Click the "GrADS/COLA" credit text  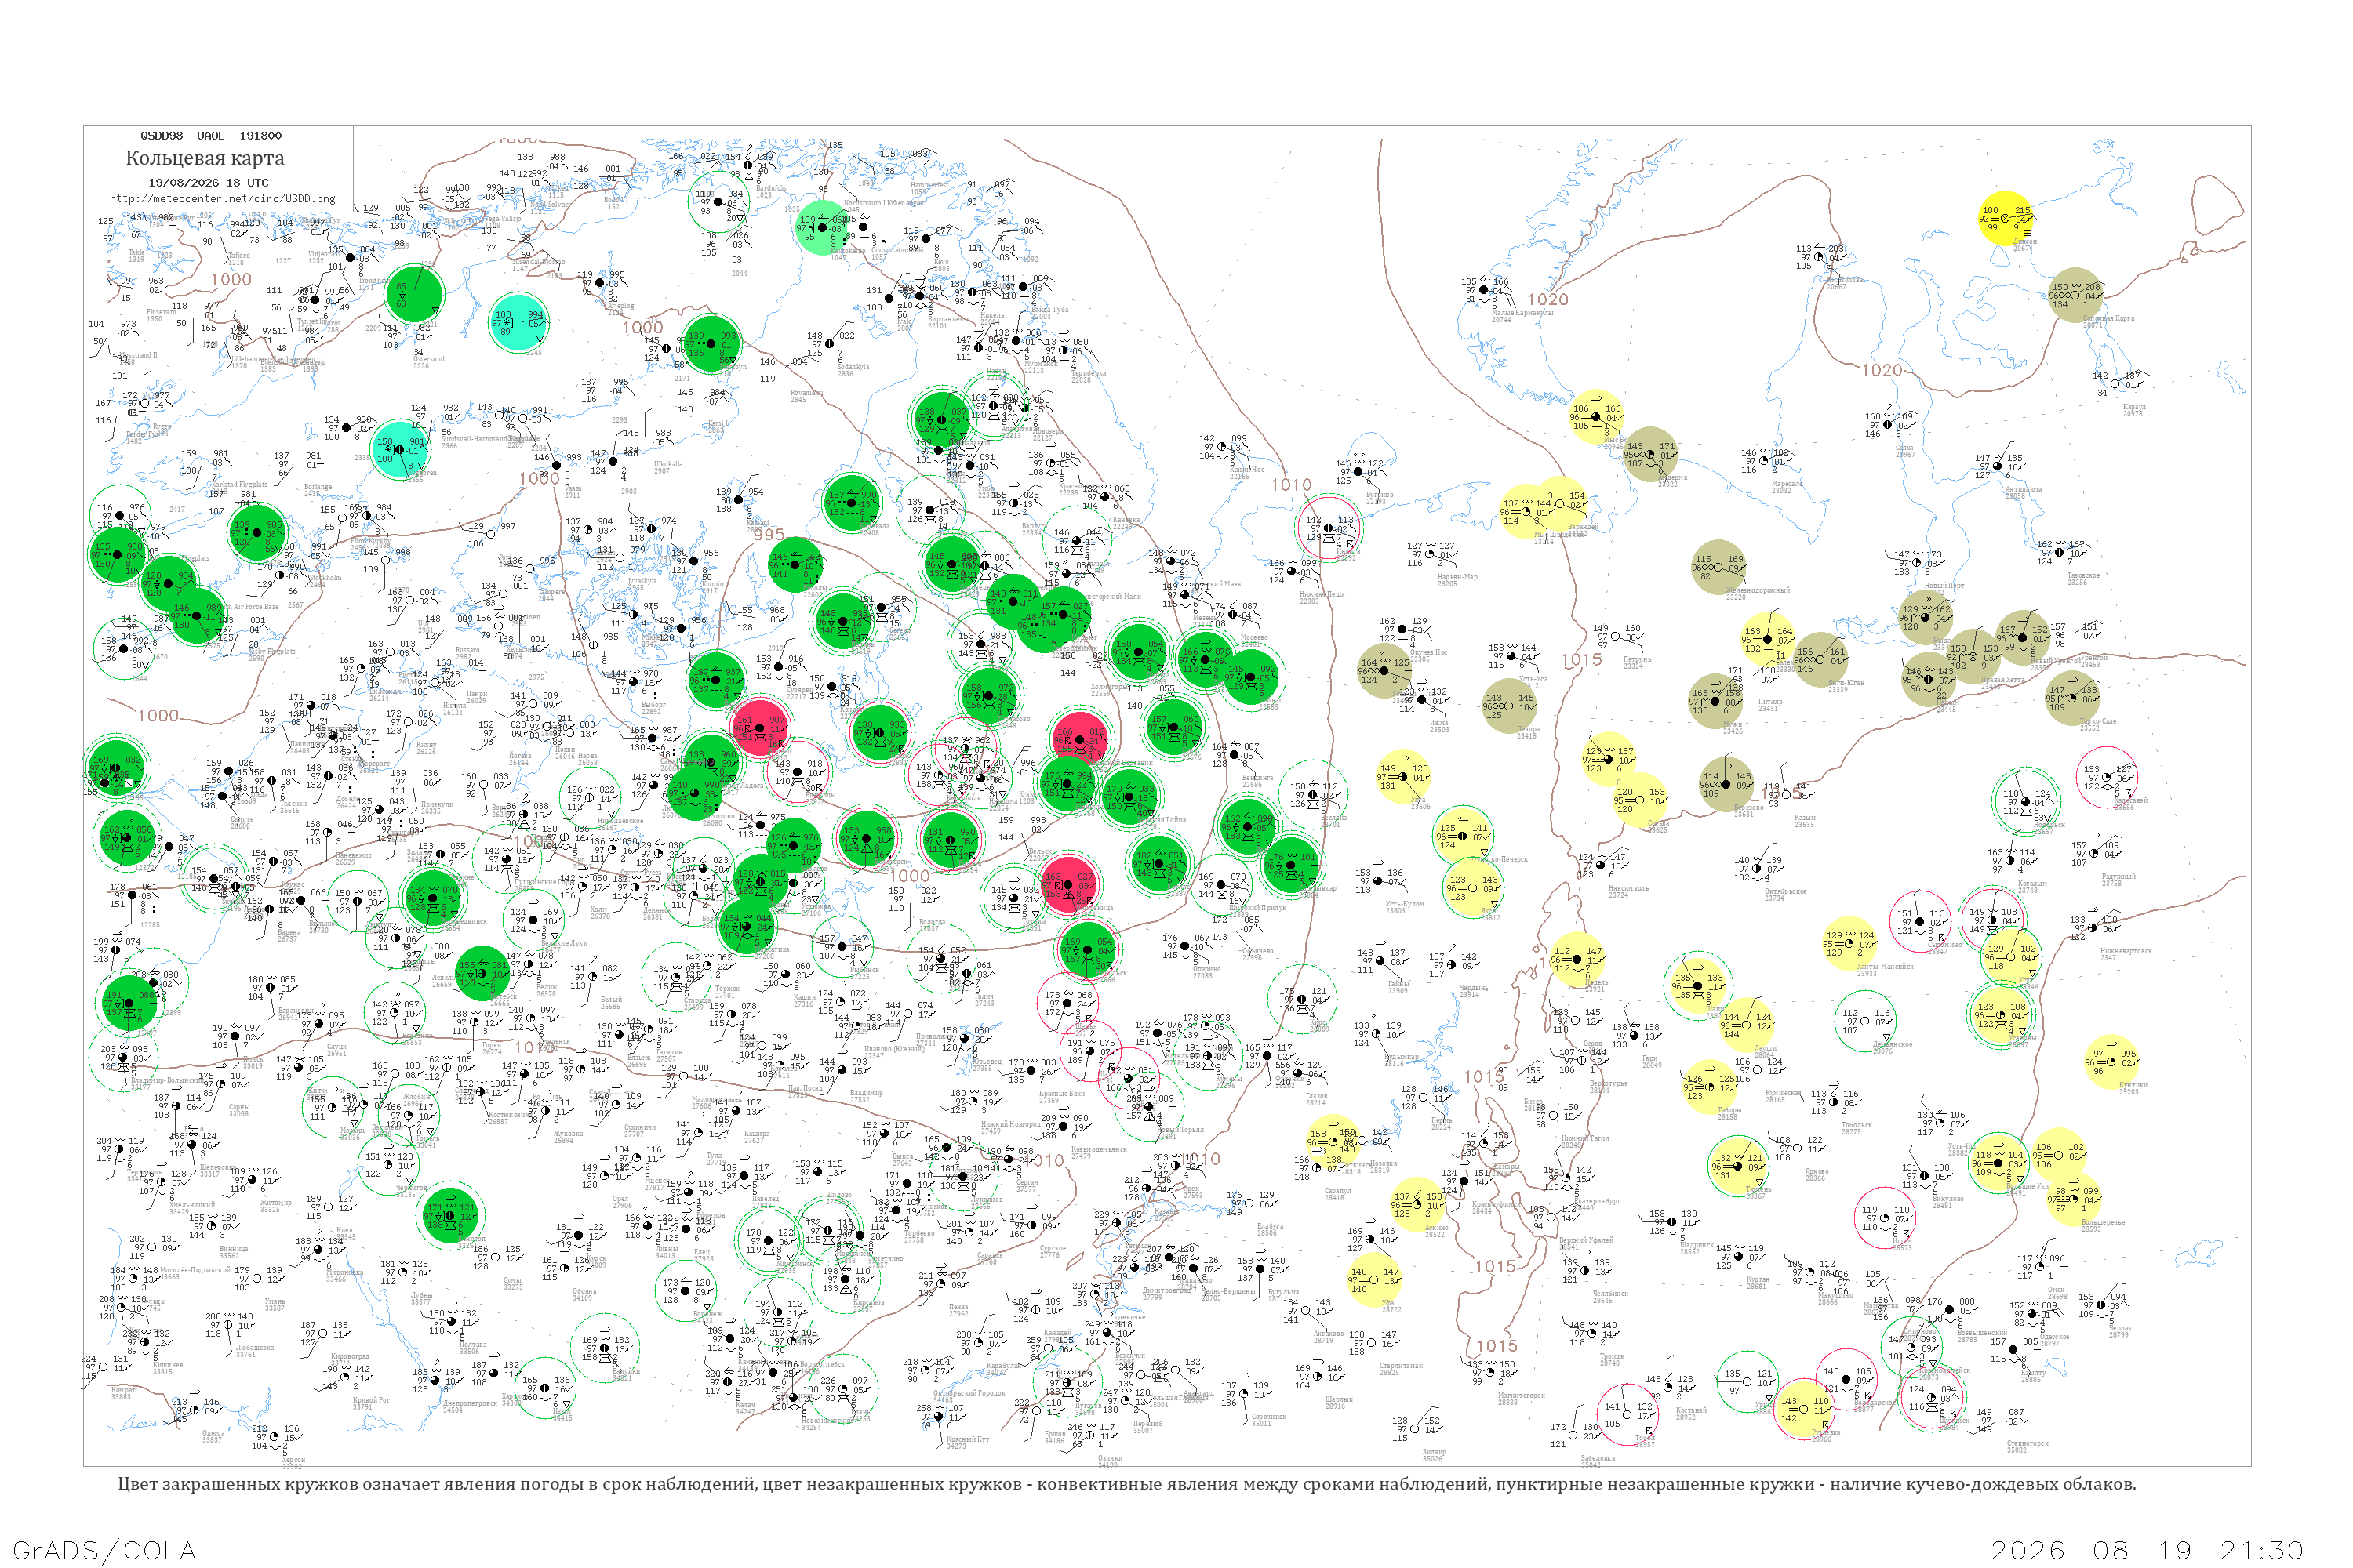104,1550
